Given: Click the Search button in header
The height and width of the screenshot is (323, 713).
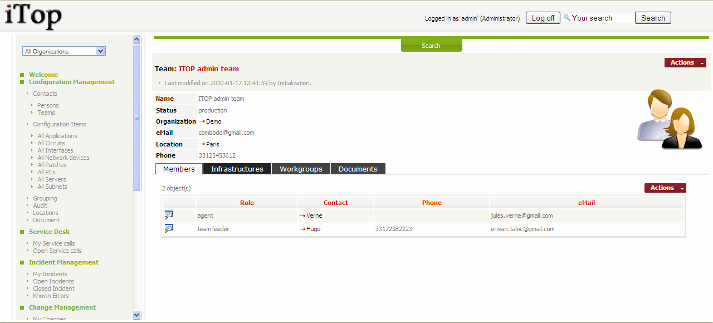Looking at the screenshot, I should tap(653, 18).
